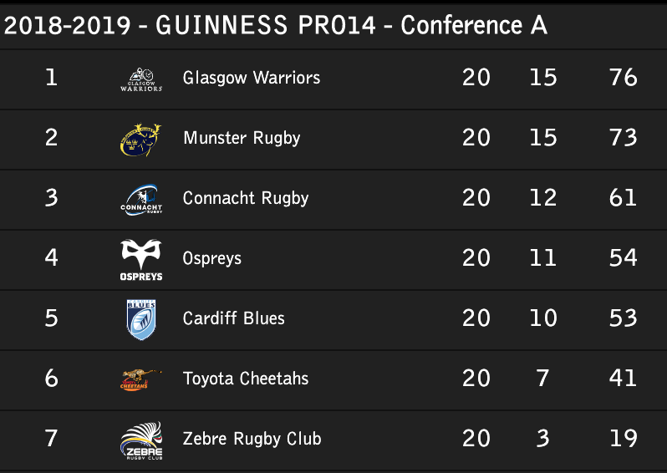Select the Connacht Rugby team name
667x473 pixels.
(246, 199)
